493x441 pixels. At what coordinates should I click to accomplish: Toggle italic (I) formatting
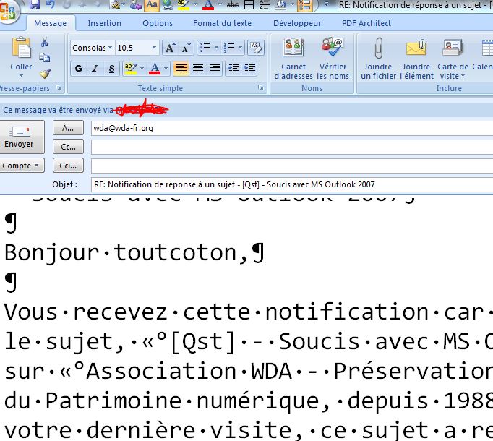[x=95, y=69]
